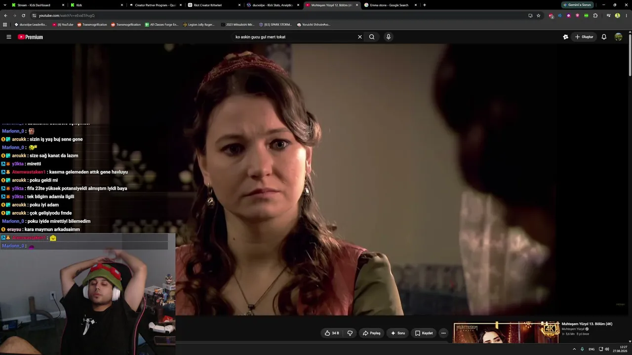Go to YouTube Premium home logo

[31, 37]
